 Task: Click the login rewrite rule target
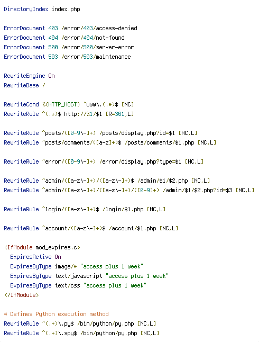coord(123,210)
